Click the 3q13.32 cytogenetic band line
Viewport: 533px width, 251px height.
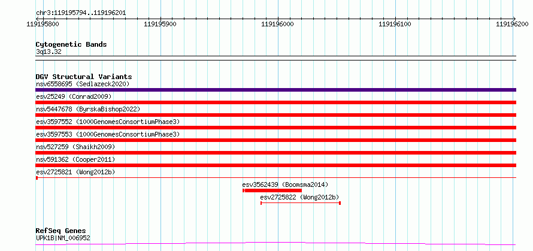click(275, 58)
